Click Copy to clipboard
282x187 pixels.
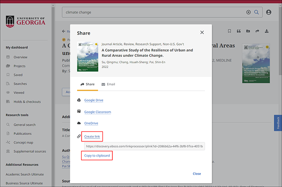[x=97, y=155]
